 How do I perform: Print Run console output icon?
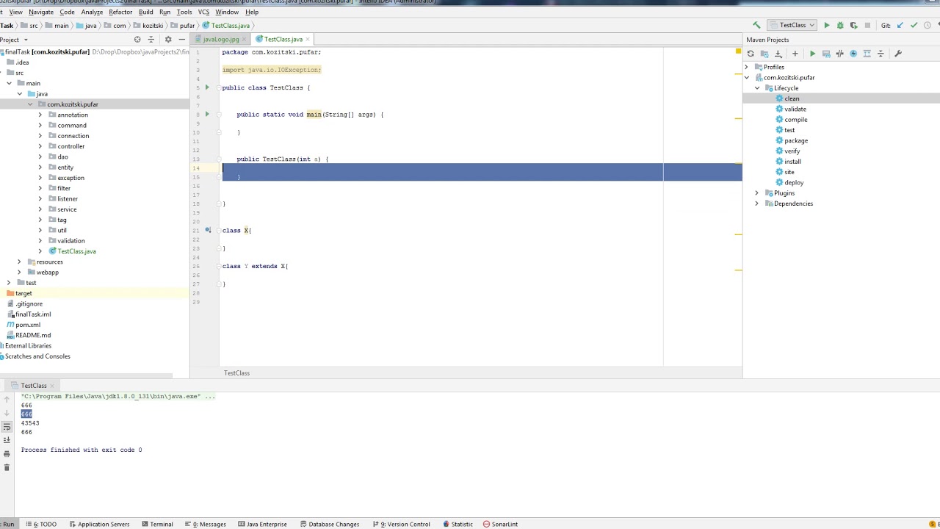(x=7, y=454)
